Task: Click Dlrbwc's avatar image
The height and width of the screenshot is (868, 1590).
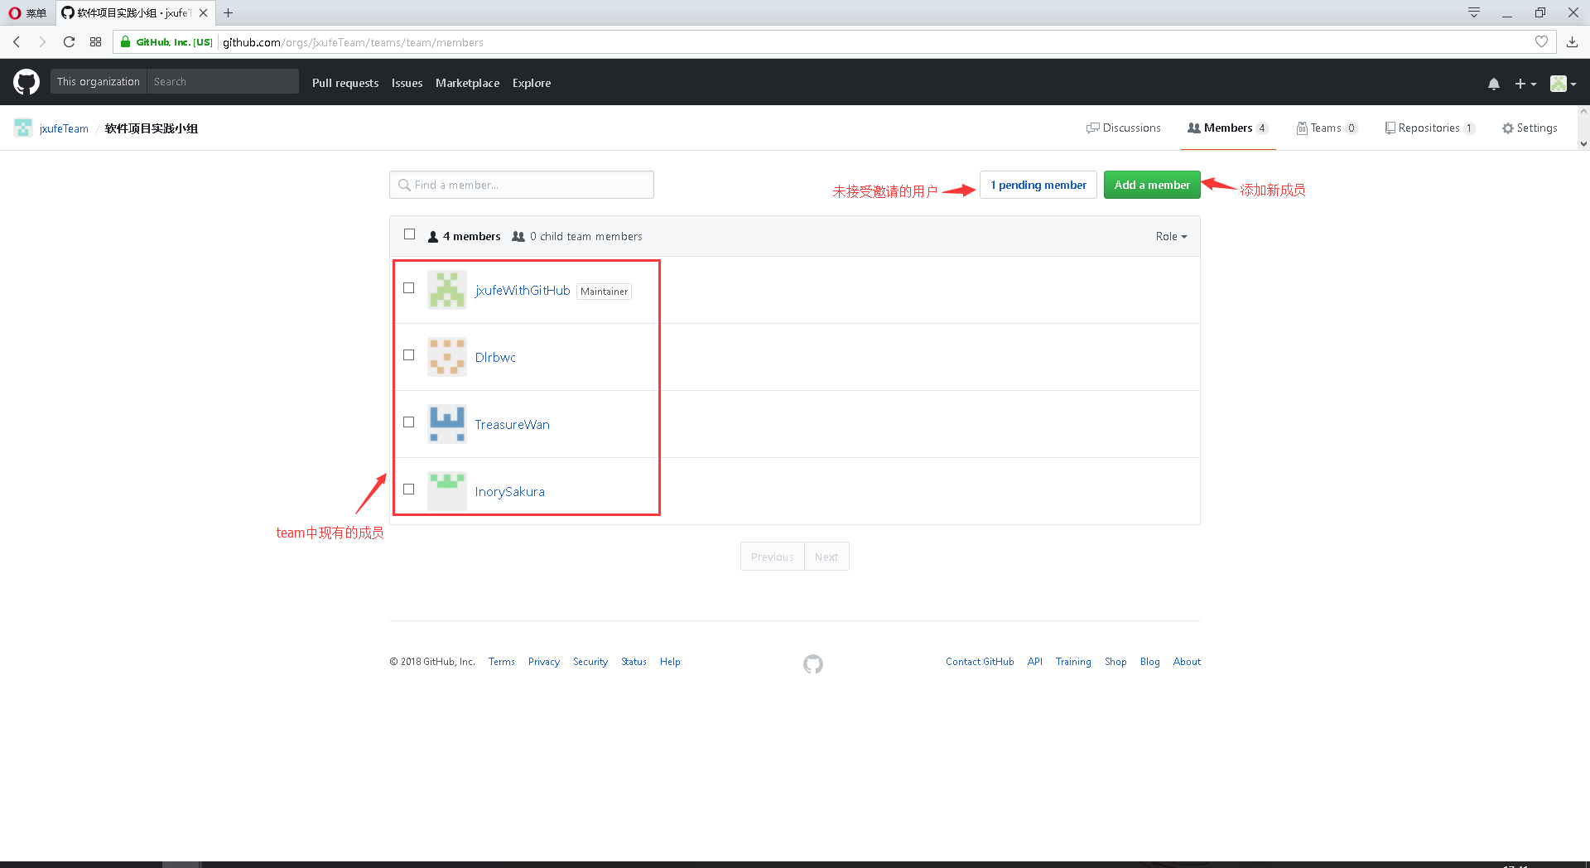Action: pos(447,357)
